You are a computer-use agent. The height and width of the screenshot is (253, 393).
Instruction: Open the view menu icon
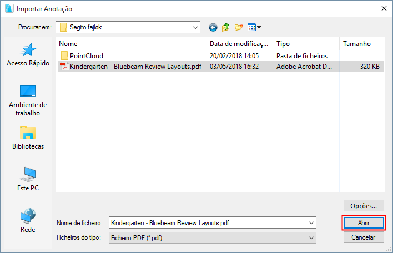pos(254,27)
